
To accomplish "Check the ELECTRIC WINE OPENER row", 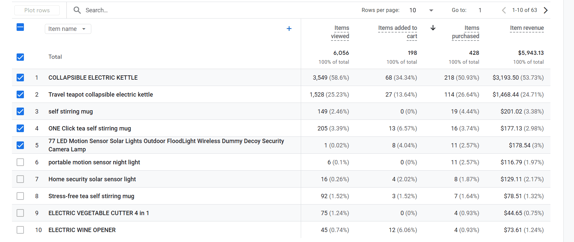I will 20,230.
